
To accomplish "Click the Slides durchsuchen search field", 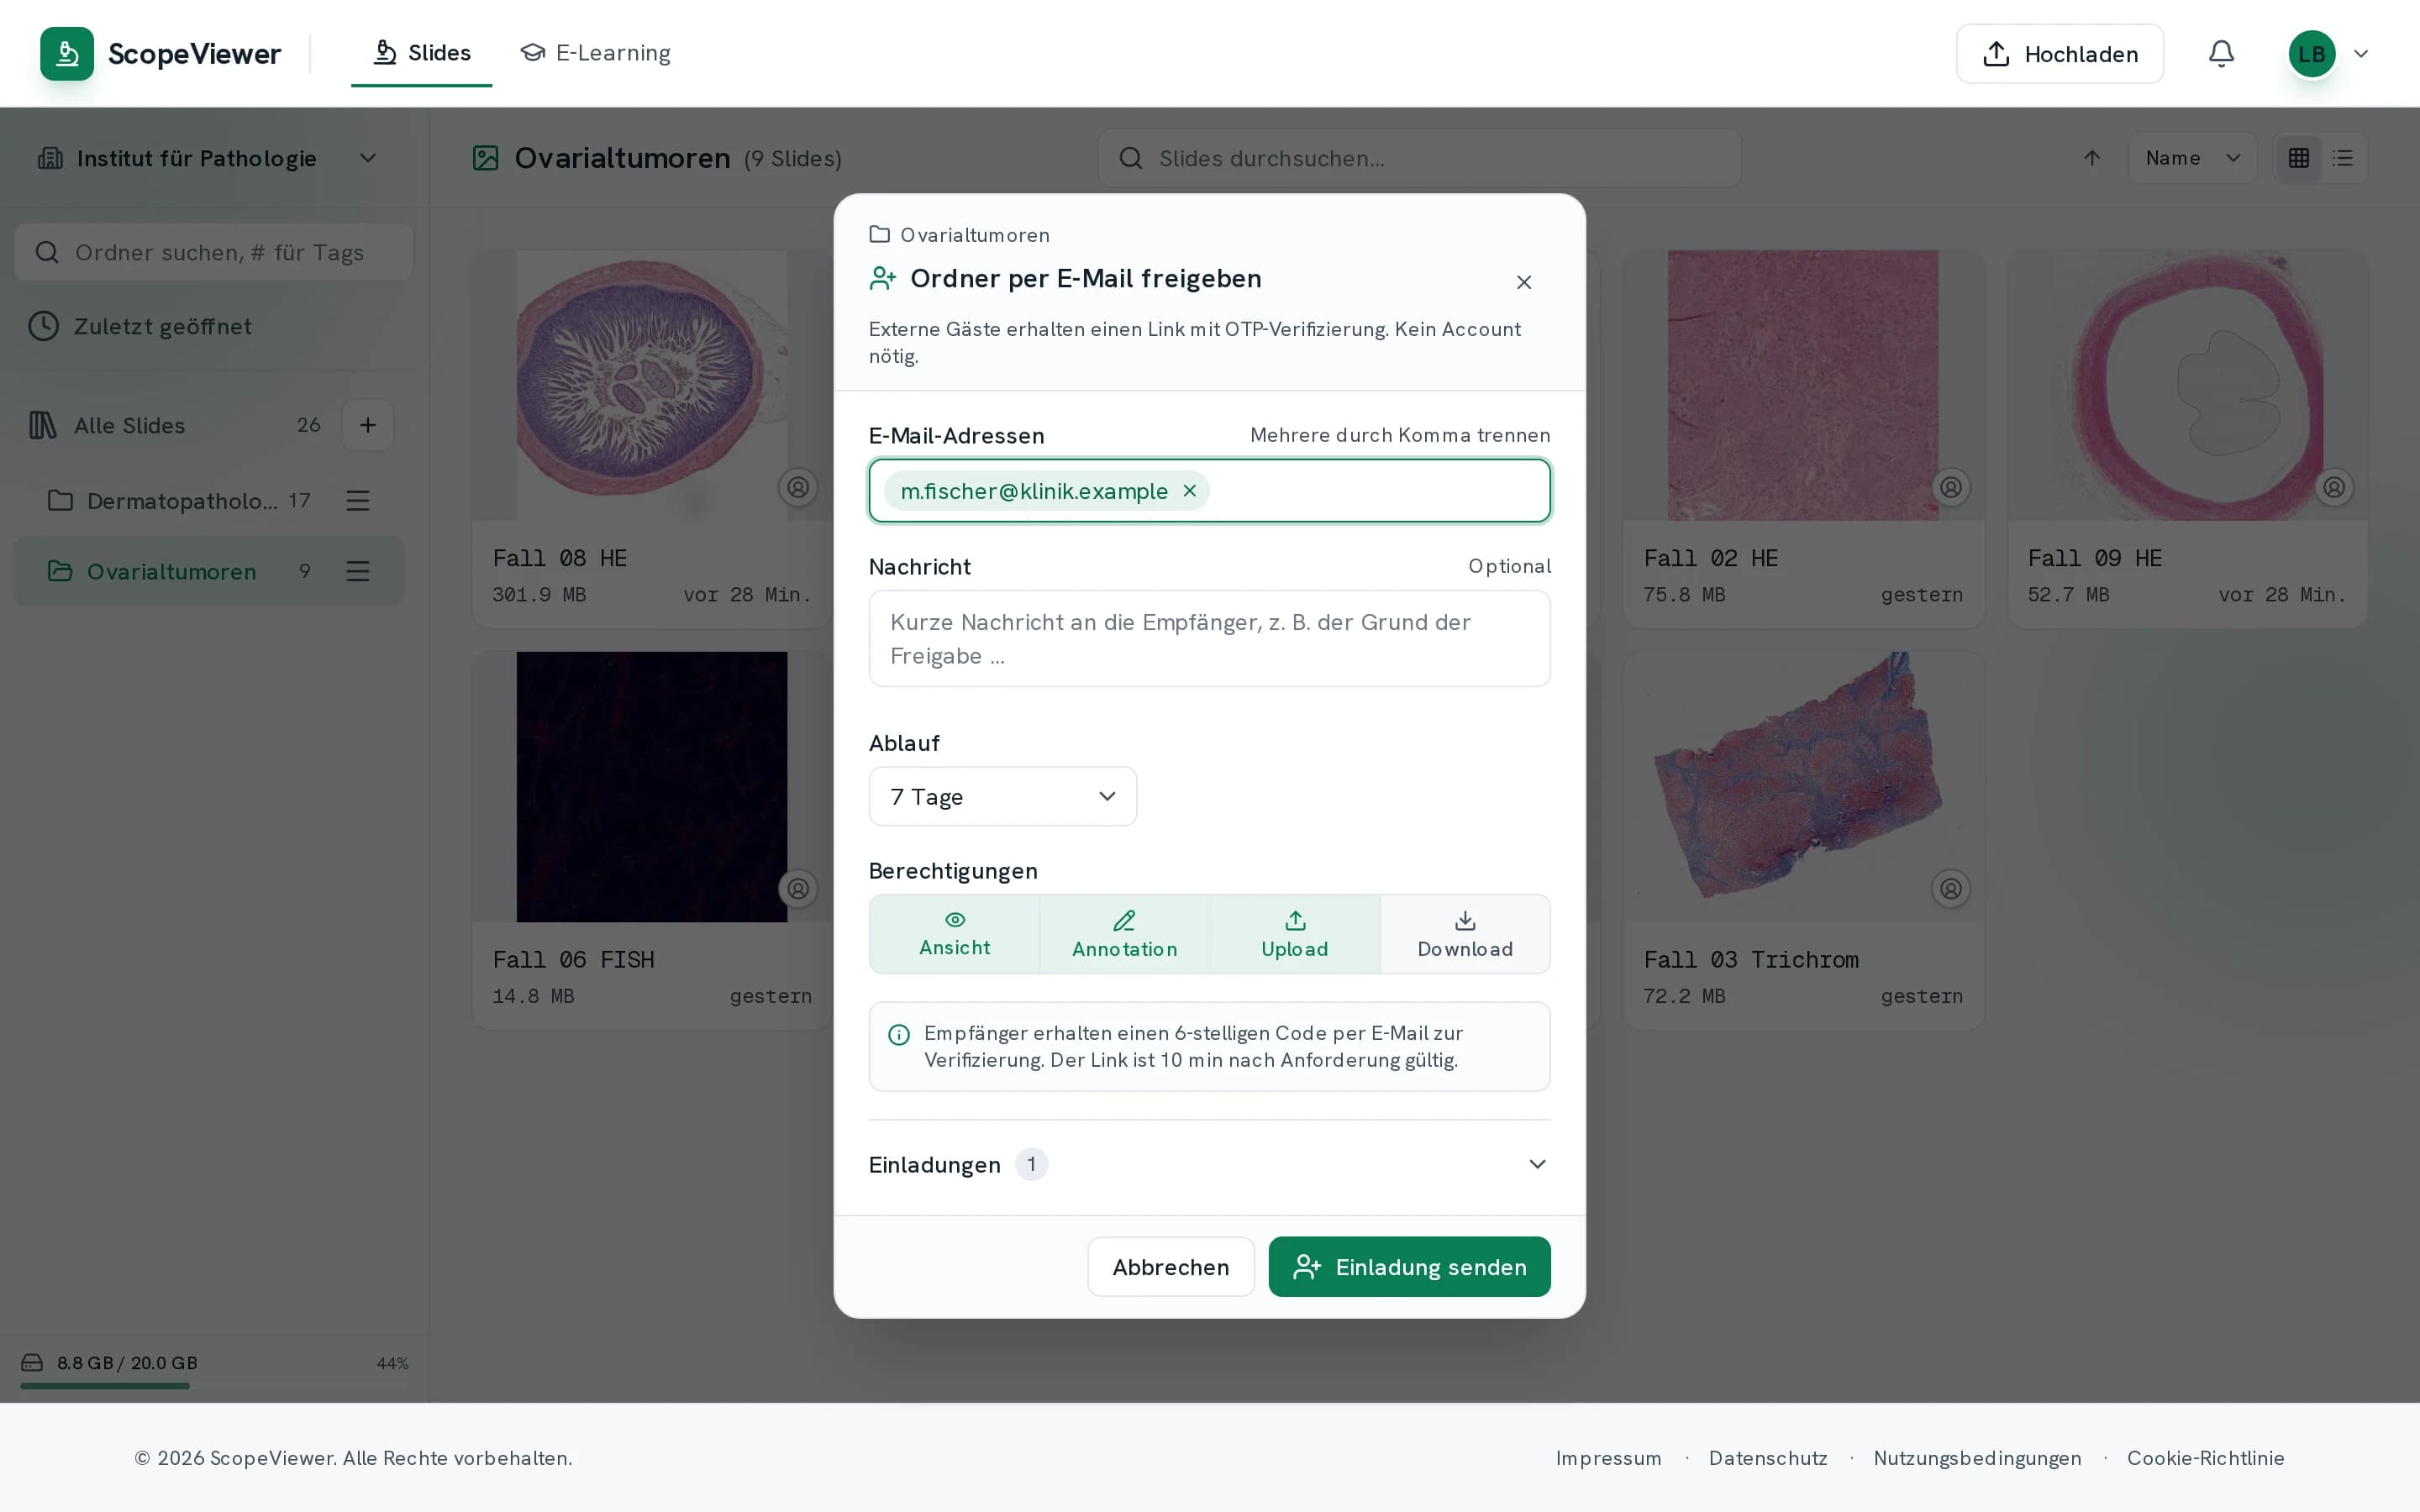I will [1419, 158].
